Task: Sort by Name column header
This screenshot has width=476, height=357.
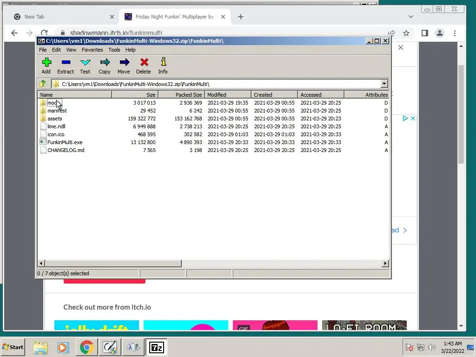Action: [x=75, y=95]
